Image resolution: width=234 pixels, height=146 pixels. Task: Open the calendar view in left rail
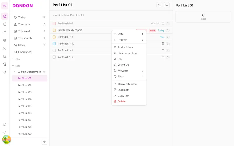coord(5,24)
